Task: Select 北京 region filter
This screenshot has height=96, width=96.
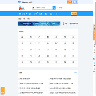Action: tap(56, 37)
